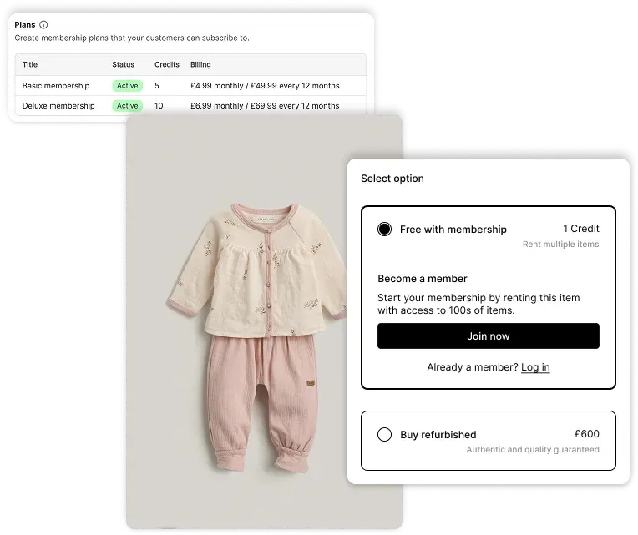638x535 pixels.
Task: Open the Log in link
Action: point(535,367)
